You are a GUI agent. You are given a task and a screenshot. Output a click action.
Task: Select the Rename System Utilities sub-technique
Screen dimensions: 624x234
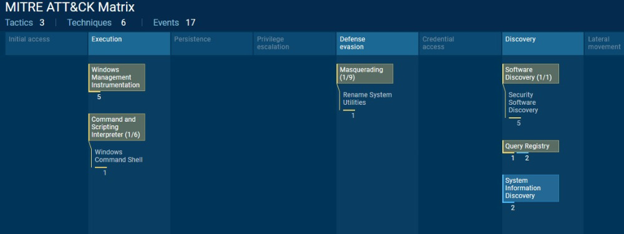coord(368,99)
